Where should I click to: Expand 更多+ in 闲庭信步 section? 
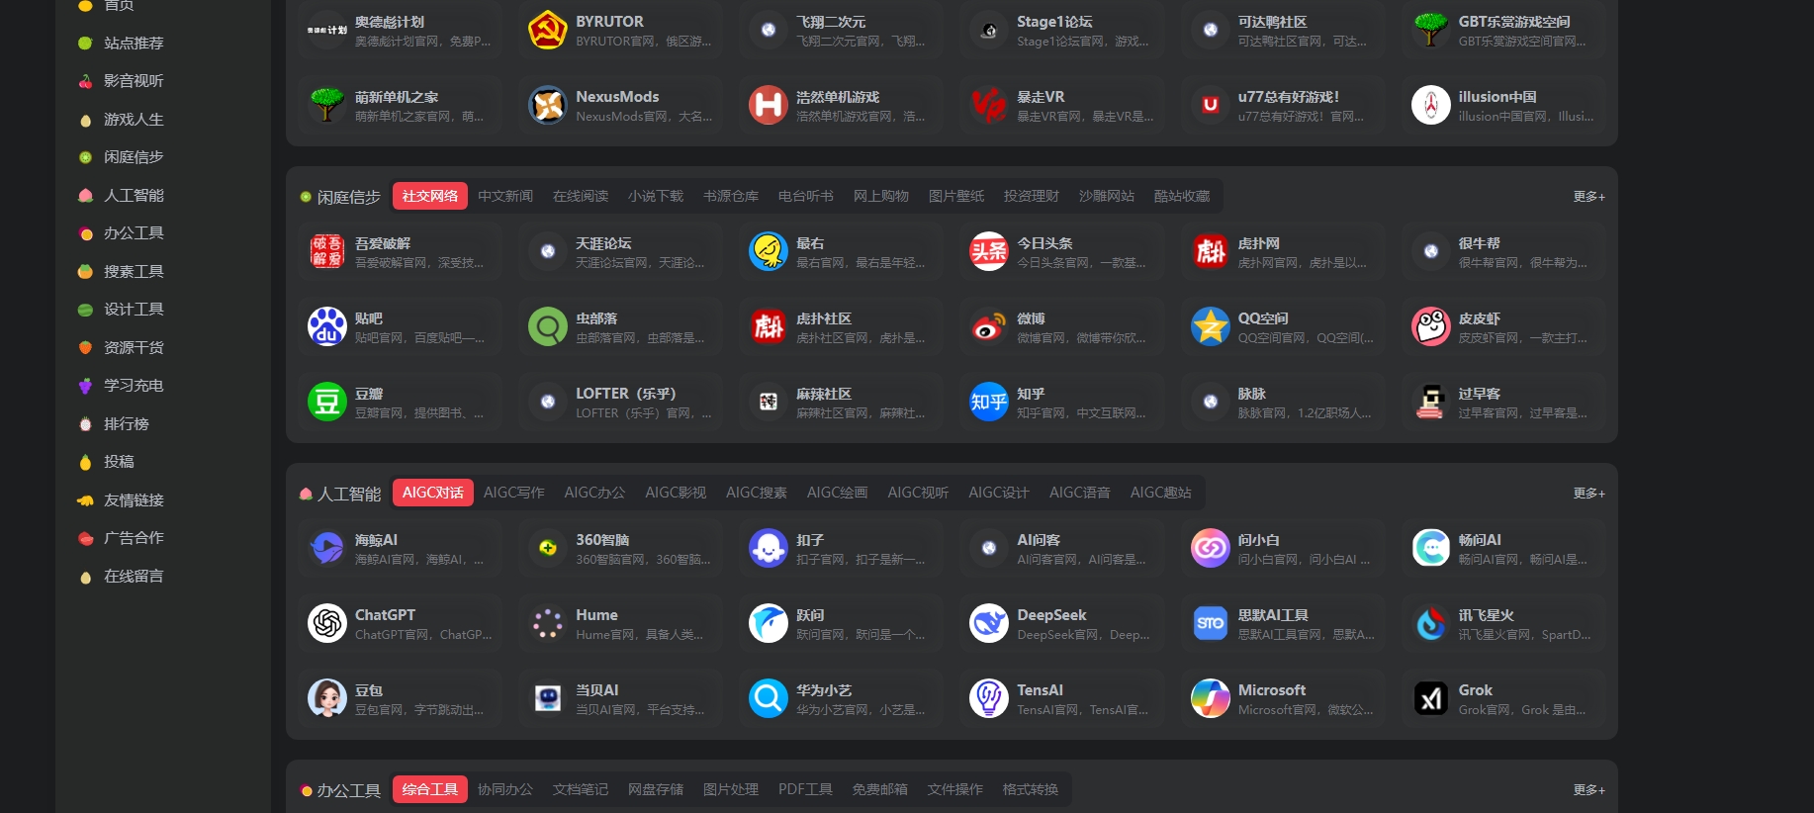1588,196
